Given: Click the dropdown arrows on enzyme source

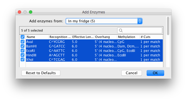Looking at the screenshot, I should coord(140,21).
